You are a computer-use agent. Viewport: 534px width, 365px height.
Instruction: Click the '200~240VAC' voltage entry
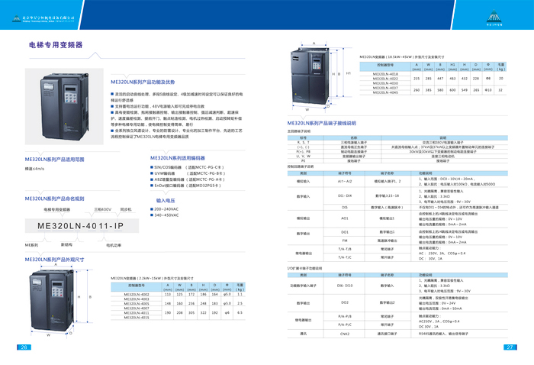tap(165, 209)
